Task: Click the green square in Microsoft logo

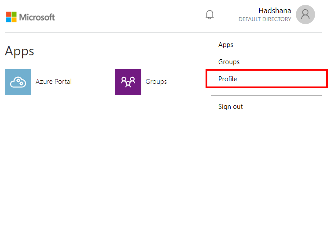Action: click(x=14, y=14)
